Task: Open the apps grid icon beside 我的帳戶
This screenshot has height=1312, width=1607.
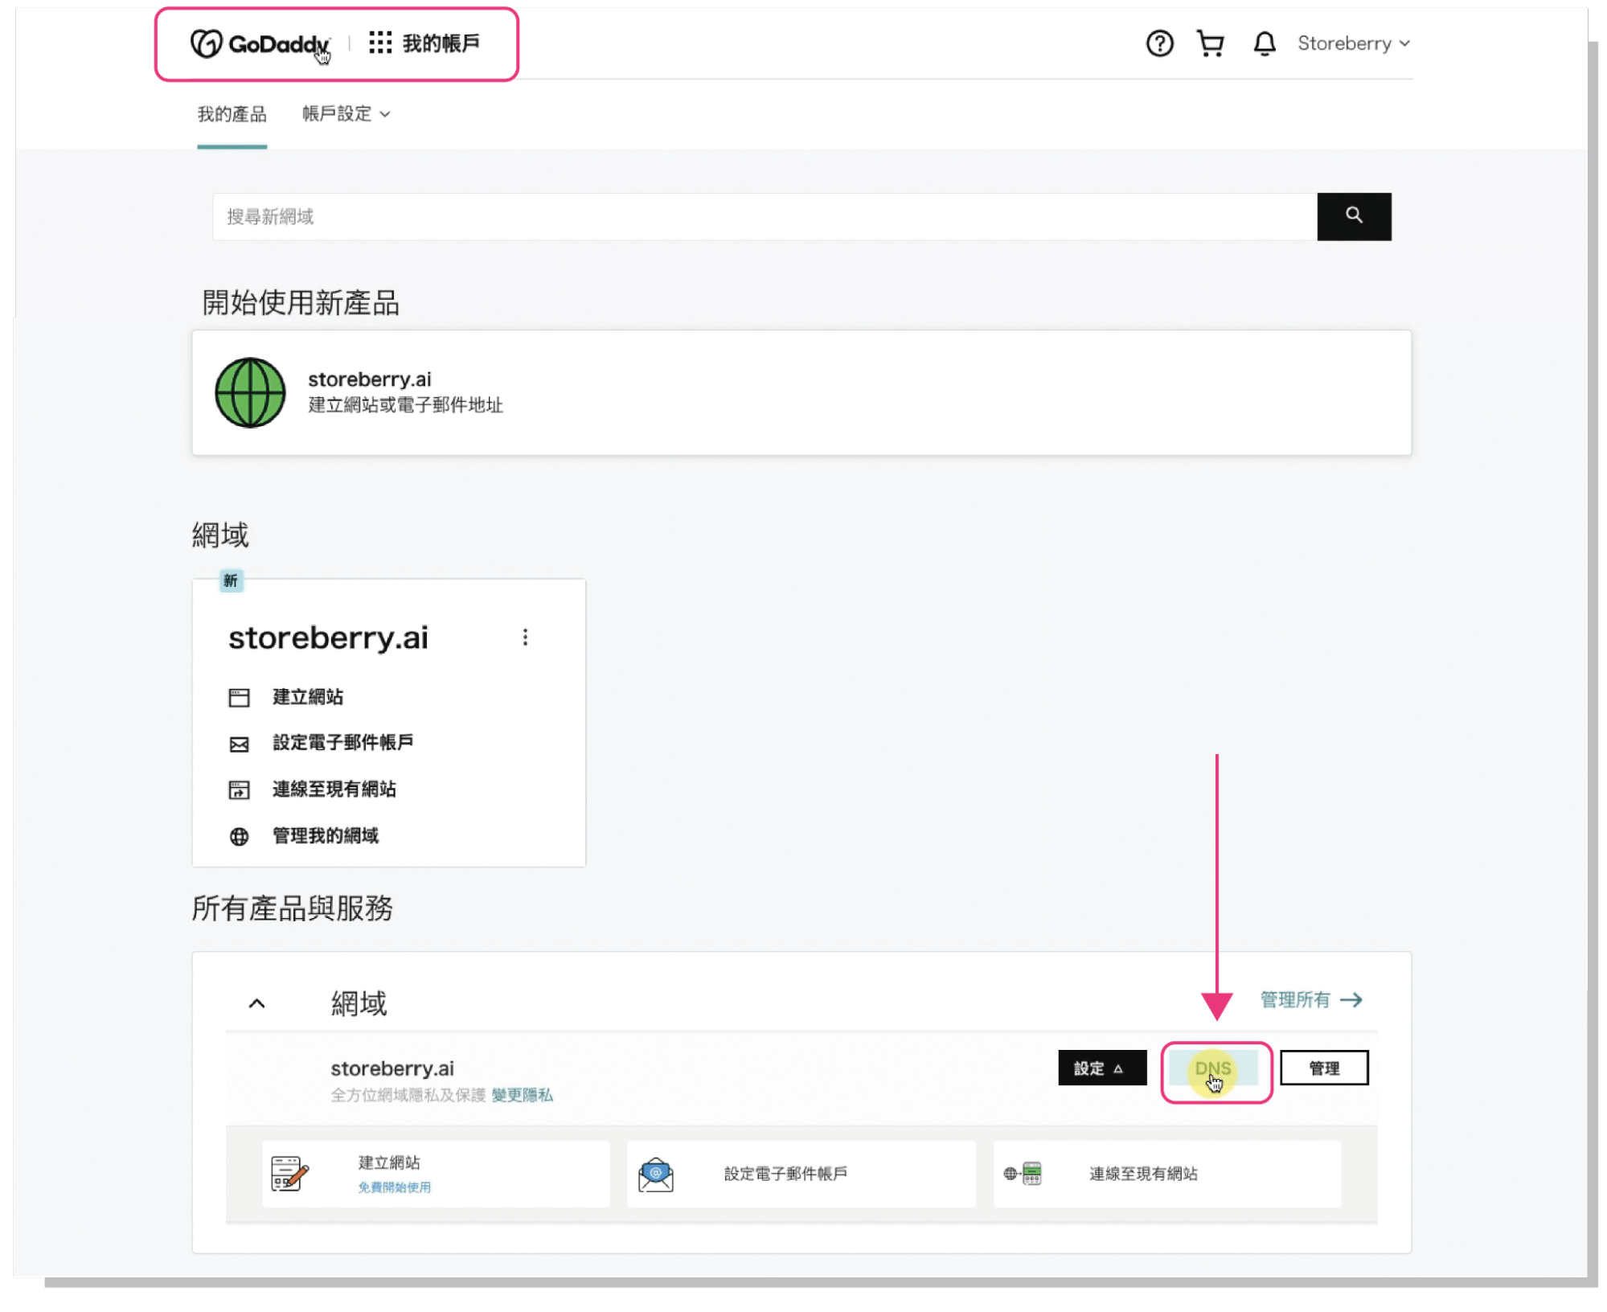Action: (x=379, y=43)
